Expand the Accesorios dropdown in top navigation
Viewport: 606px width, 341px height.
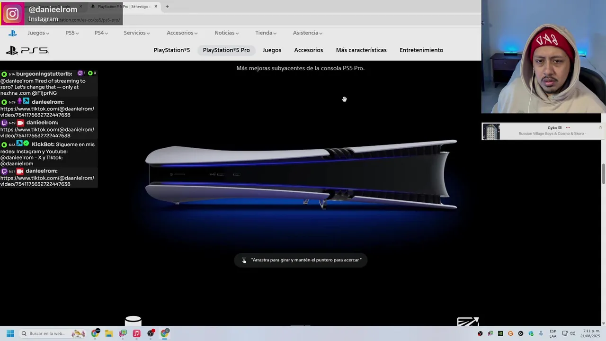(182, 33)
